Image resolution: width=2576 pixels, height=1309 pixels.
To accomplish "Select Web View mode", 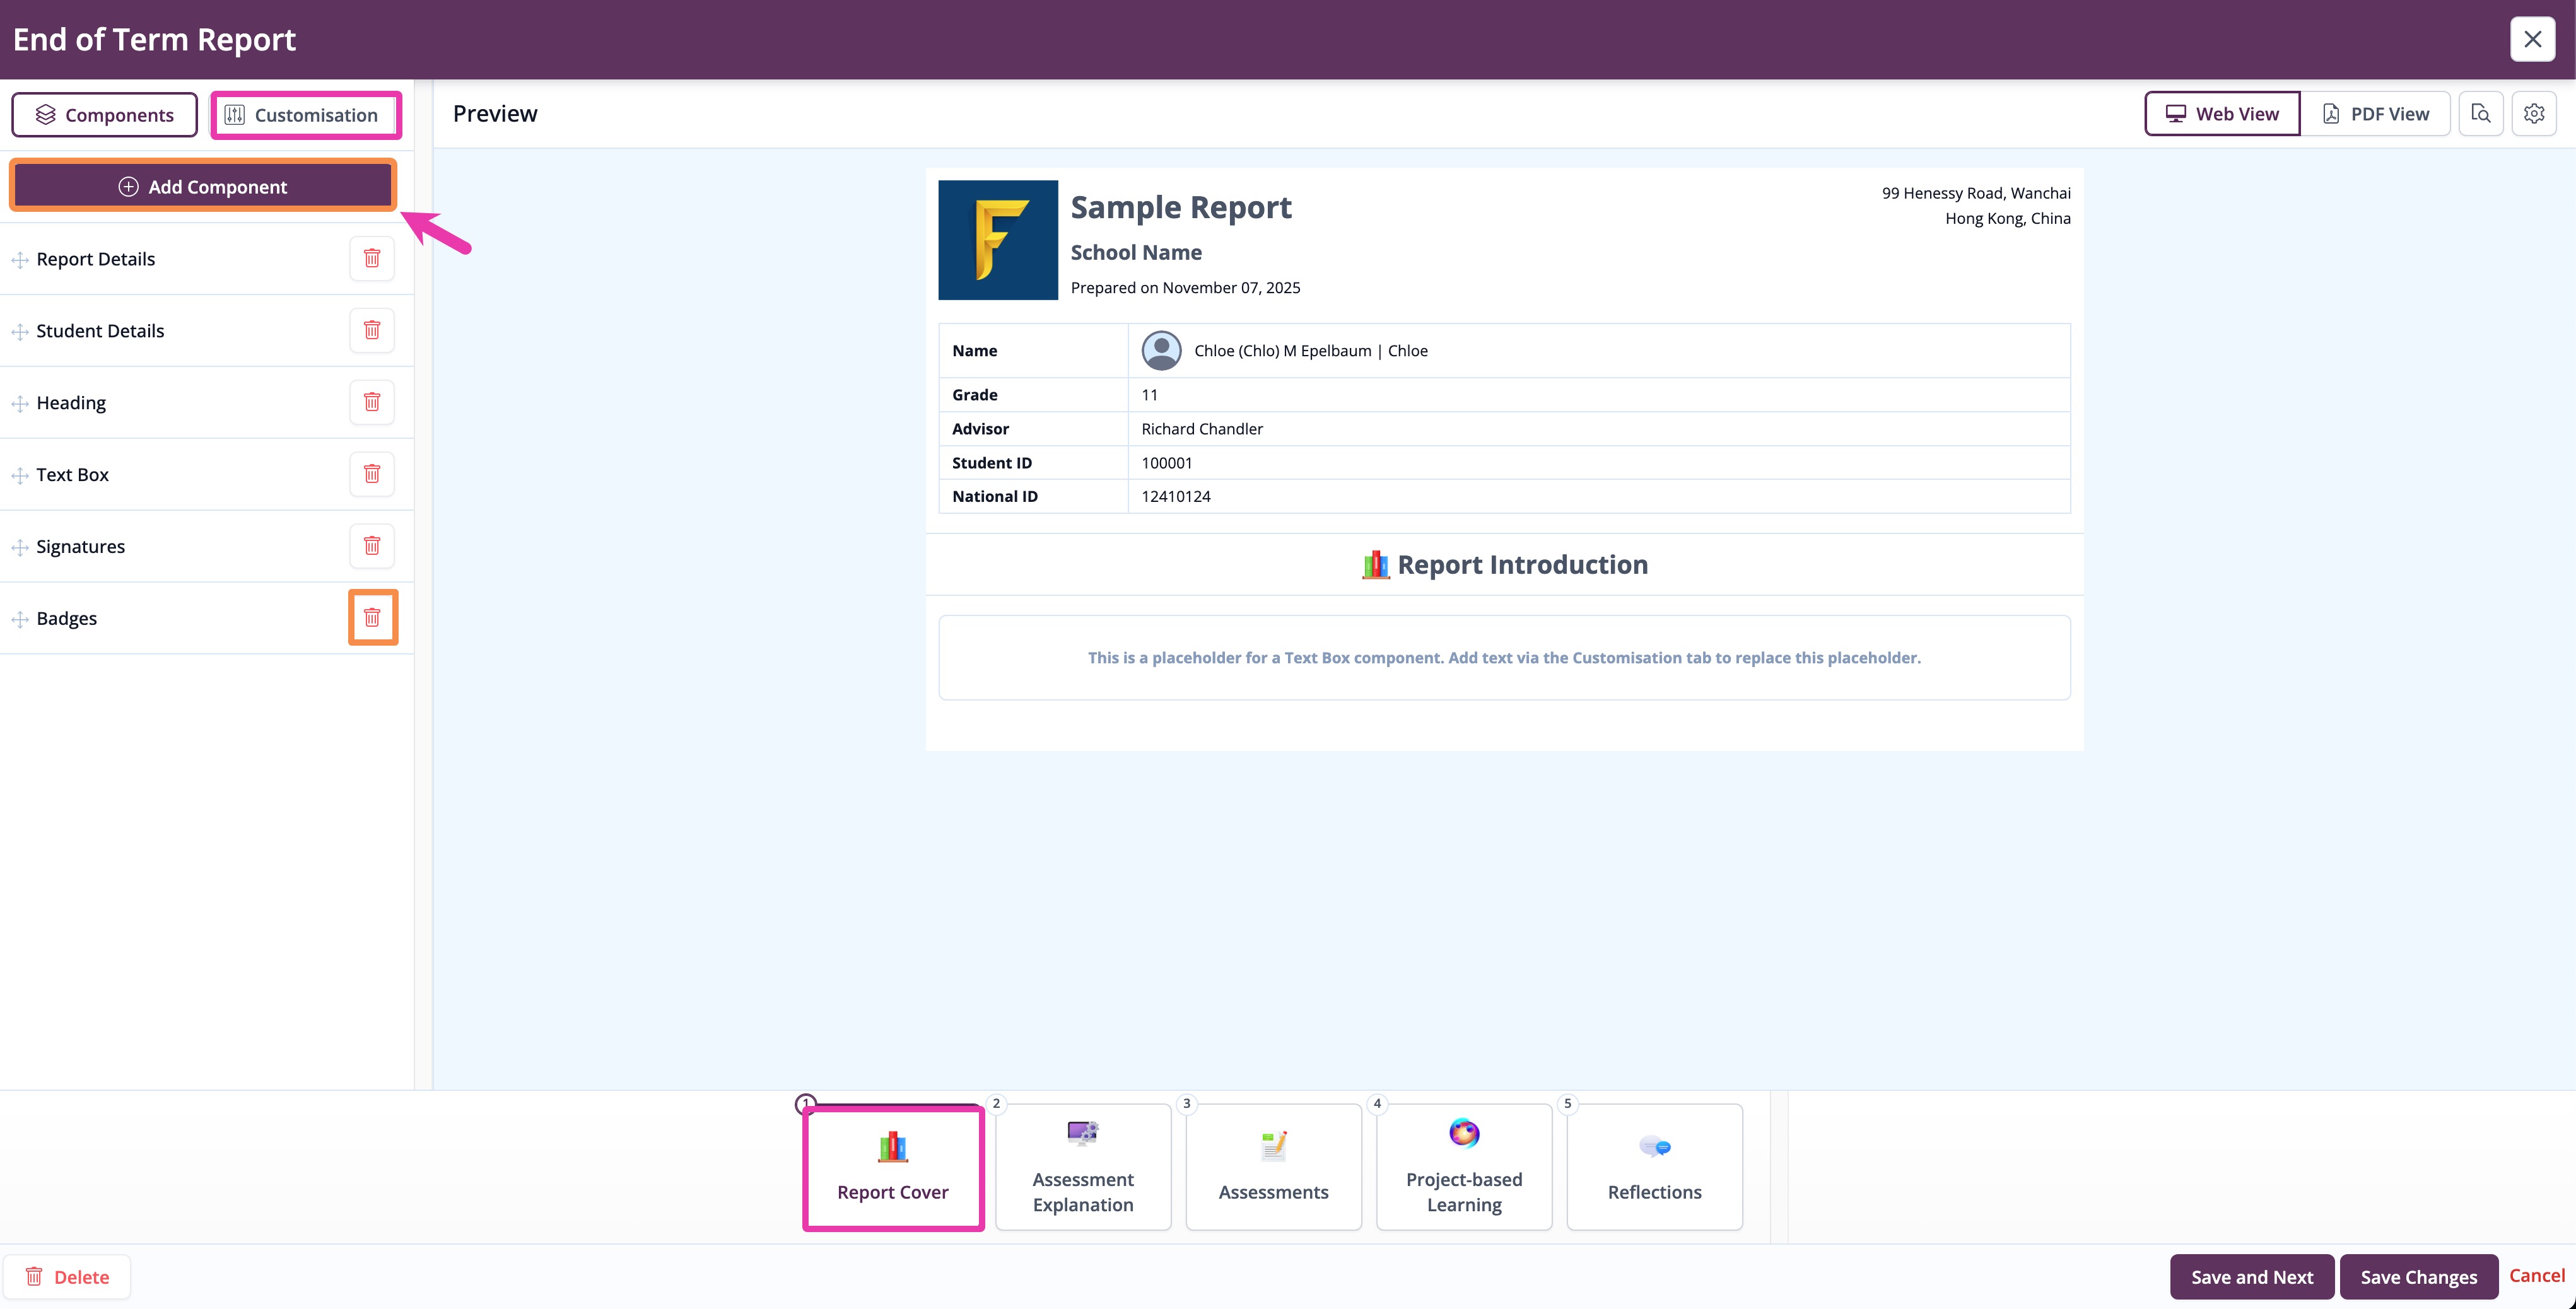I will coord(2221,113).
